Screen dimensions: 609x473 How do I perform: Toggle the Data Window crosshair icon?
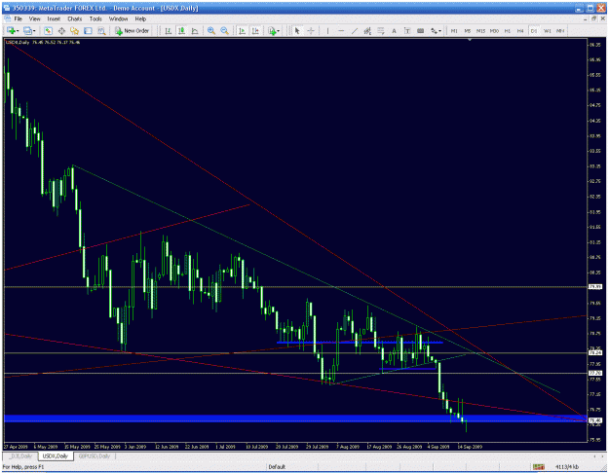pyautogui.click(x=61, y=30)
